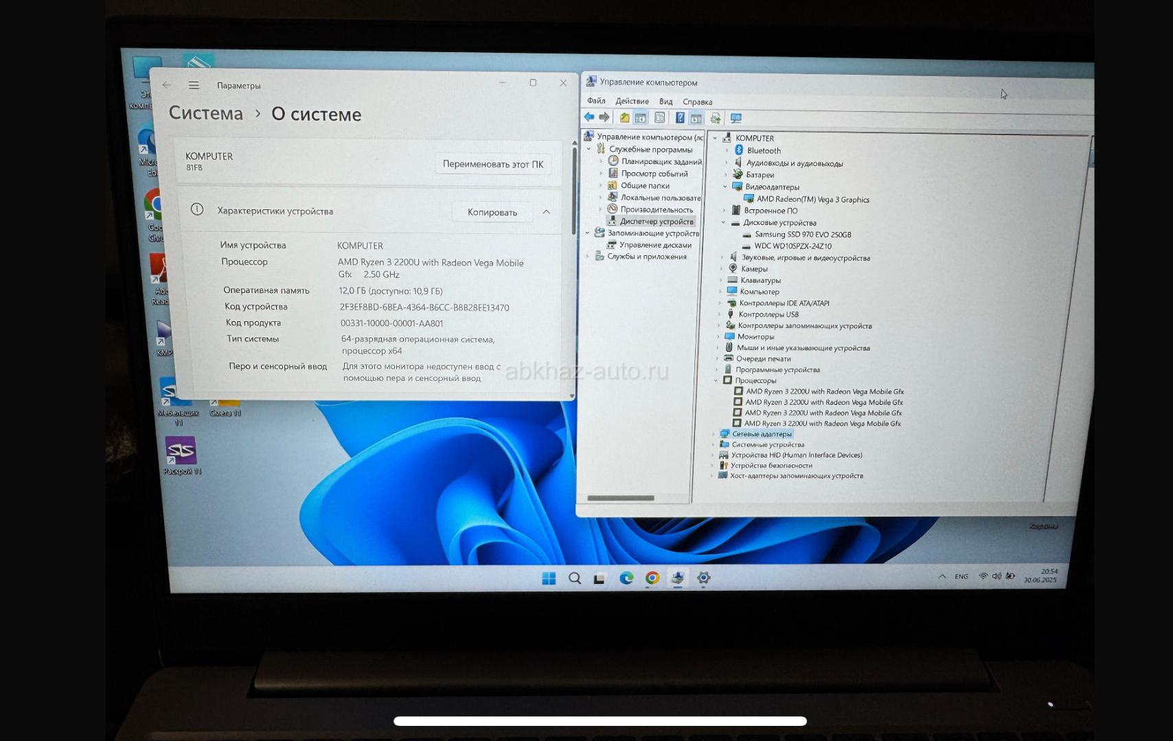Click the Forward arrow in Computer Management toolbar
Image resolution: width=1173 pixels, height=741 pixels.
(x=604, y=117)
